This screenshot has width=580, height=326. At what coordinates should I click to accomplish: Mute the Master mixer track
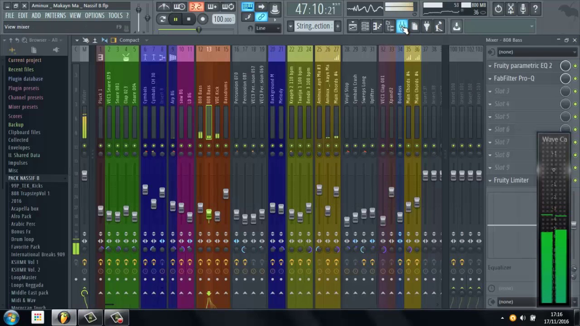click(x=84, y=146)
